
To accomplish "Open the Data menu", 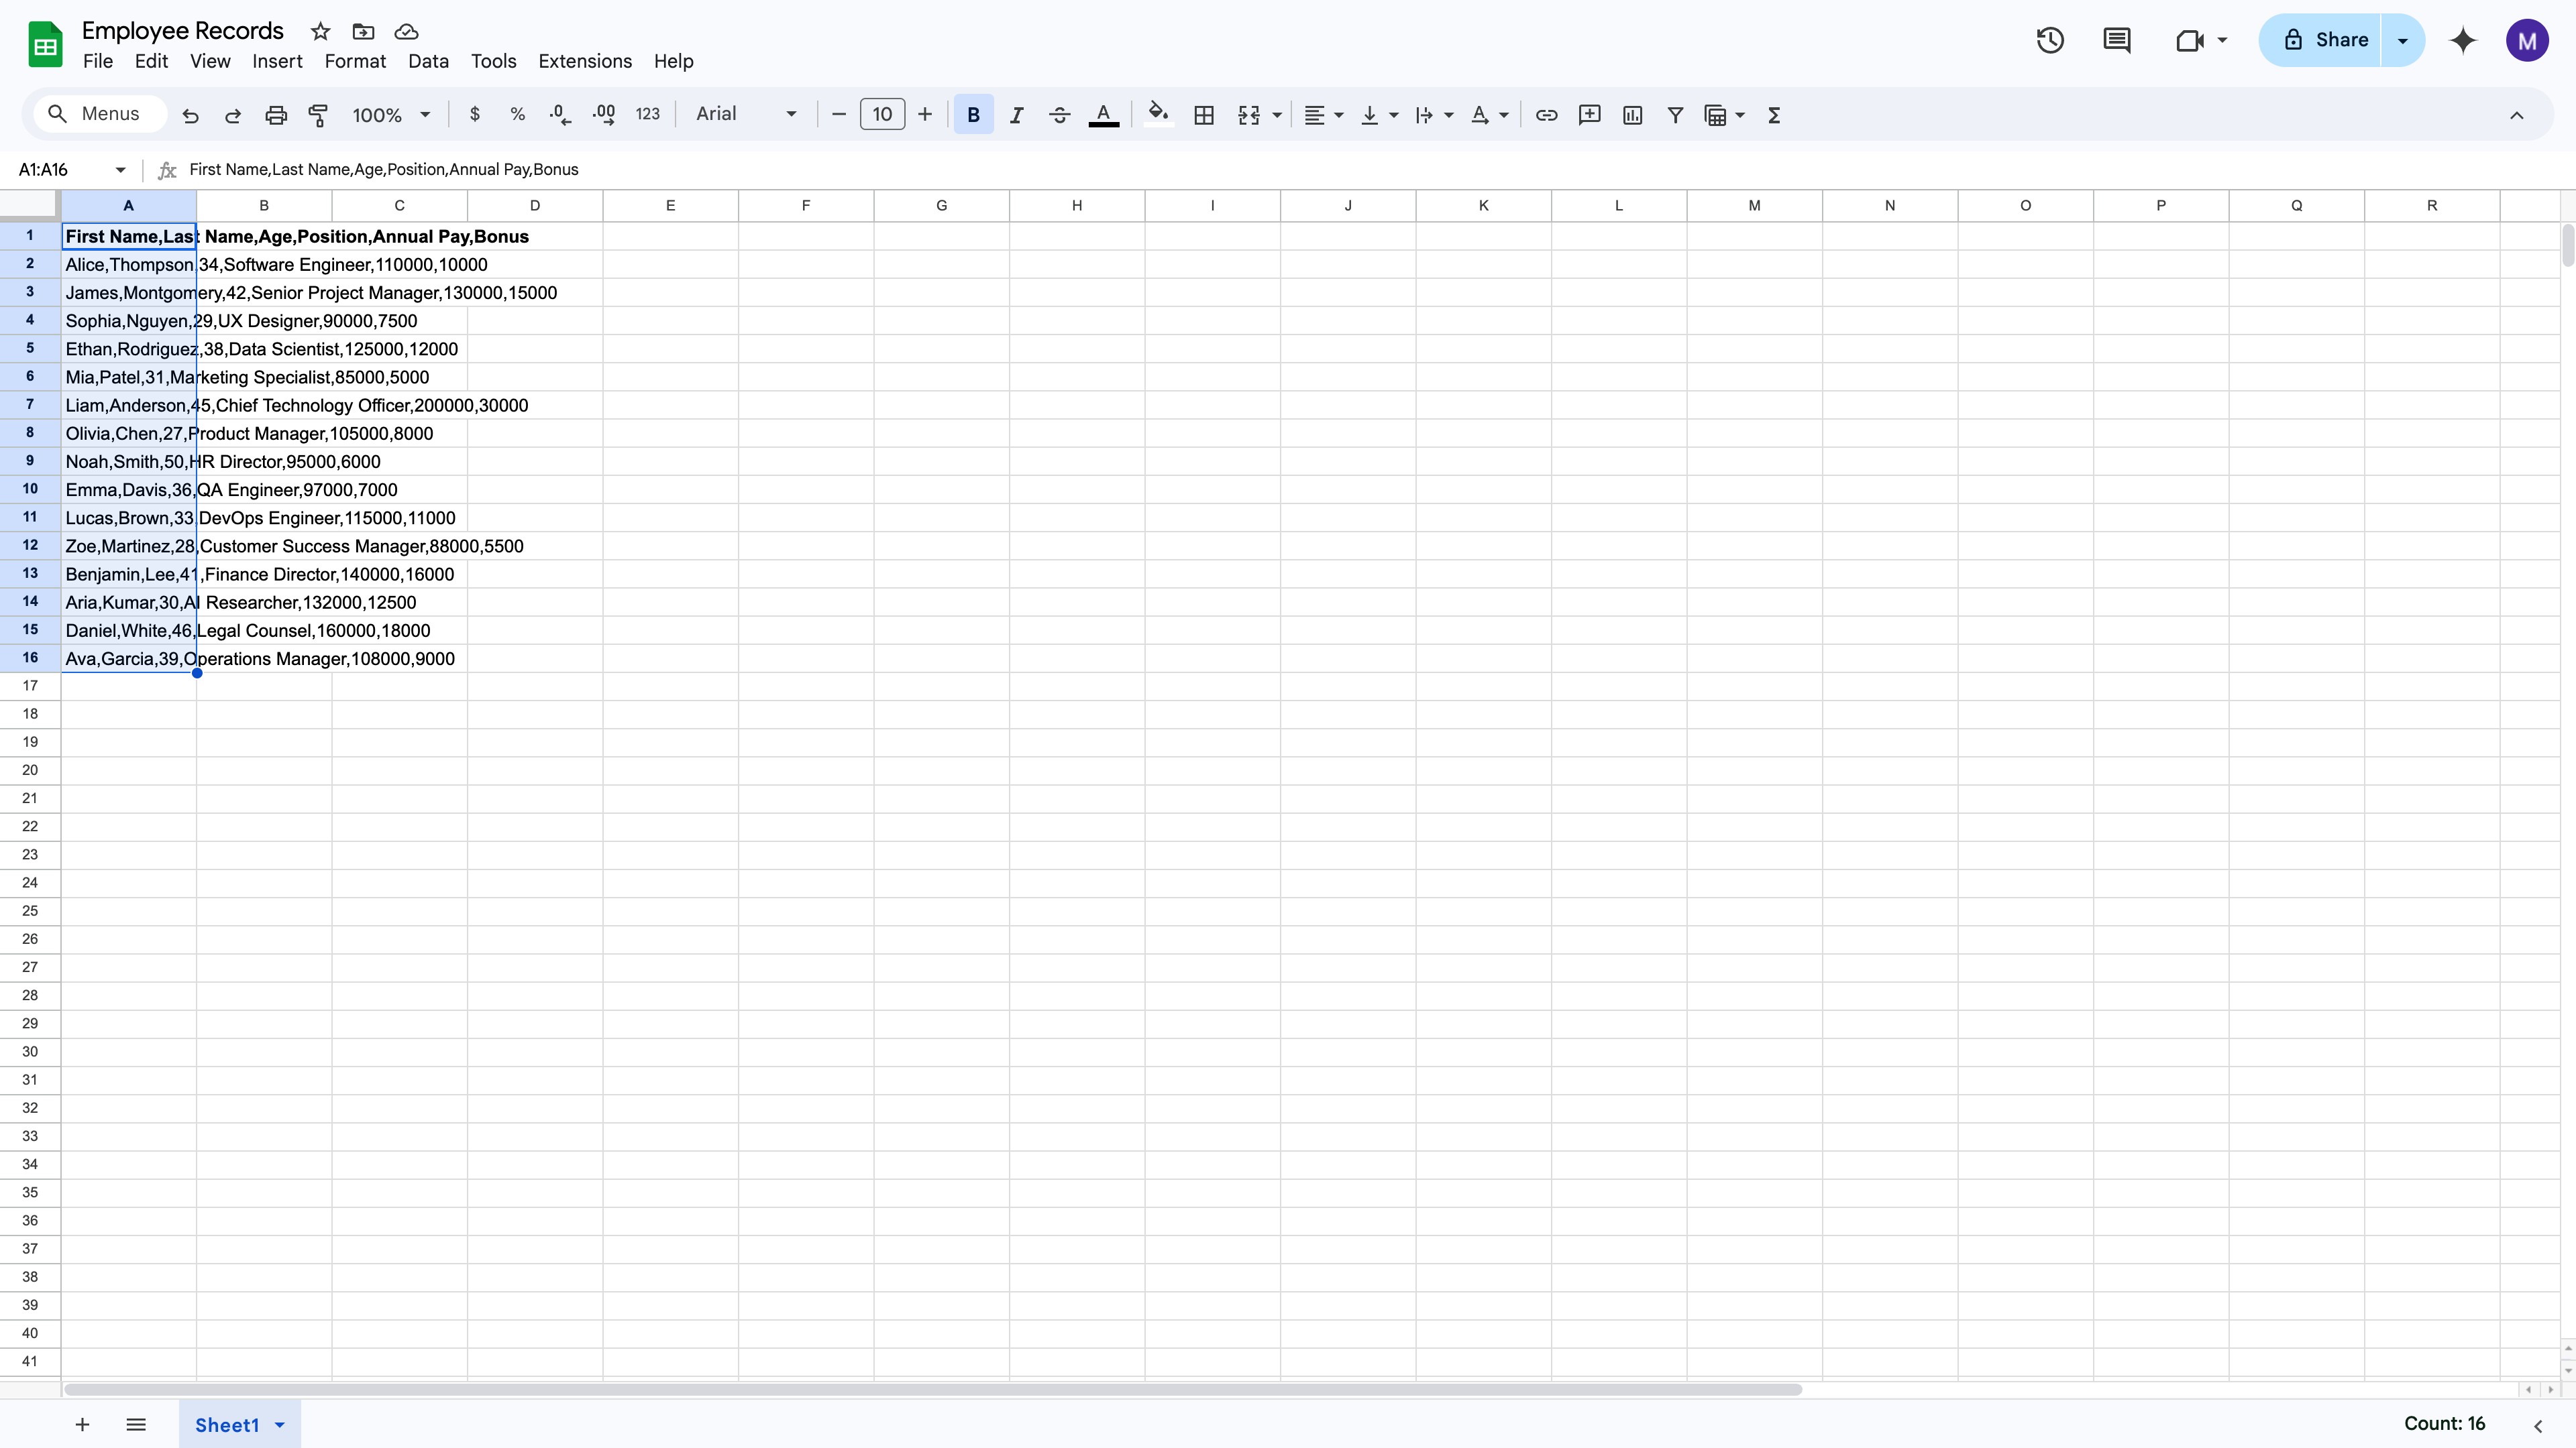I will pyautogui.click(x=428, y=61).
